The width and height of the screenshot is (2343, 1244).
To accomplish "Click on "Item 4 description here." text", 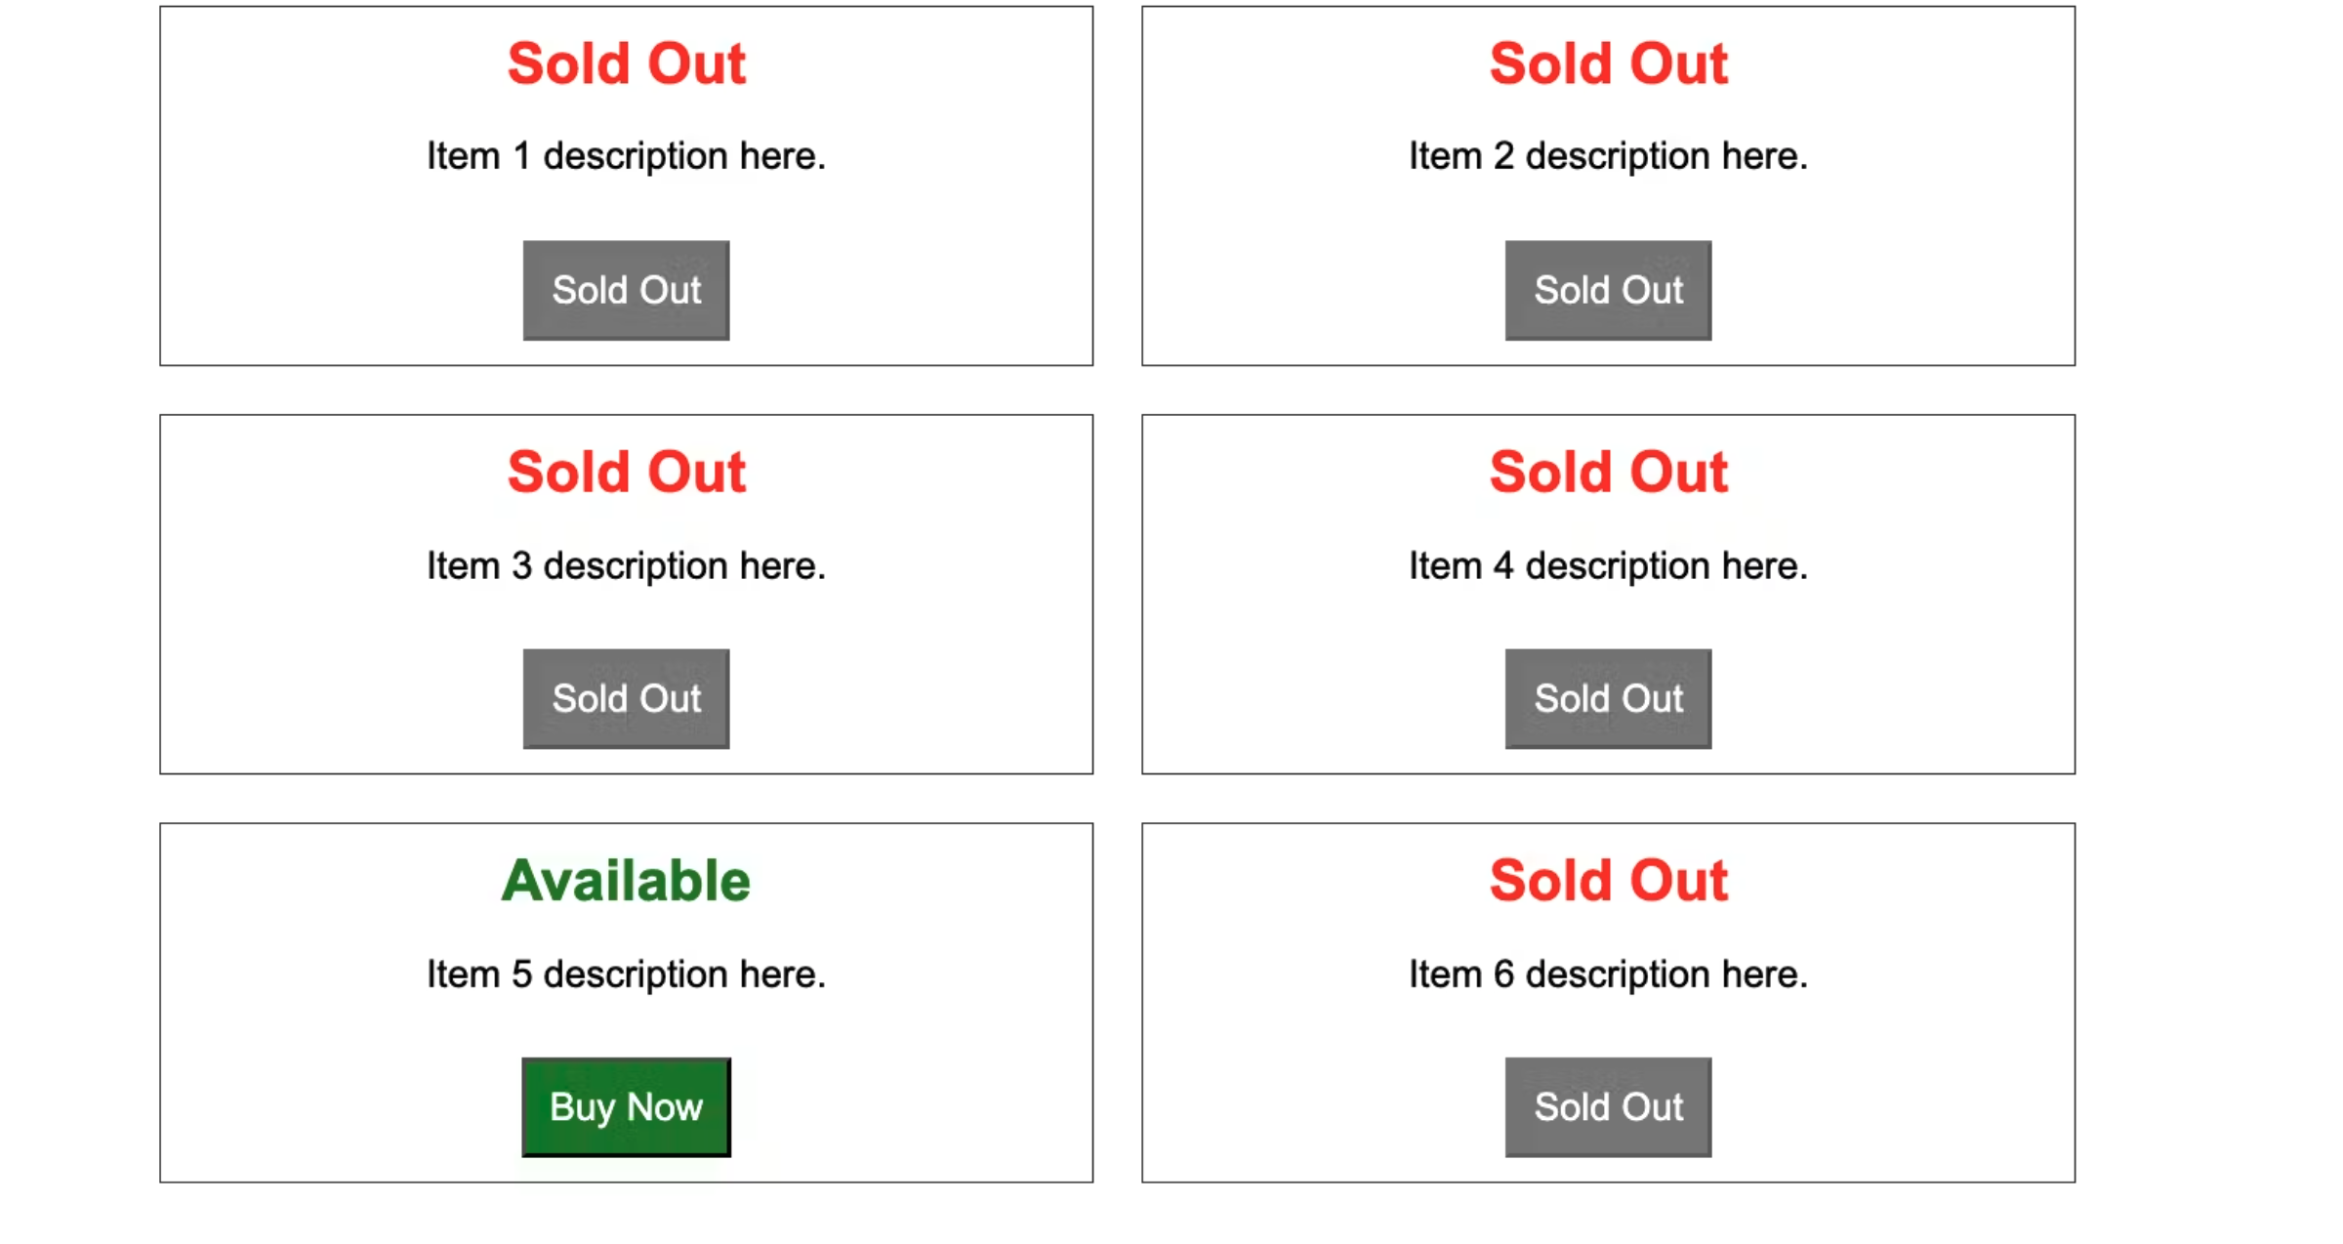I will pos(1608,565).
